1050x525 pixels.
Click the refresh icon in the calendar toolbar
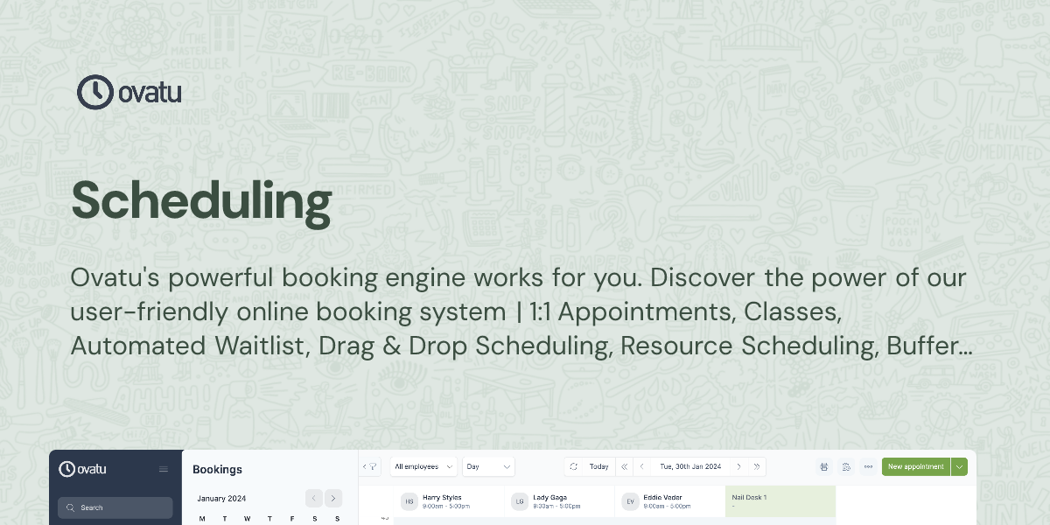click(573, 466)
